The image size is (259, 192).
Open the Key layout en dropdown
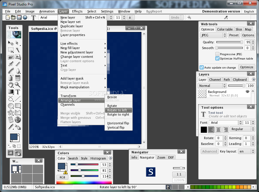click(x=246, y=151)
